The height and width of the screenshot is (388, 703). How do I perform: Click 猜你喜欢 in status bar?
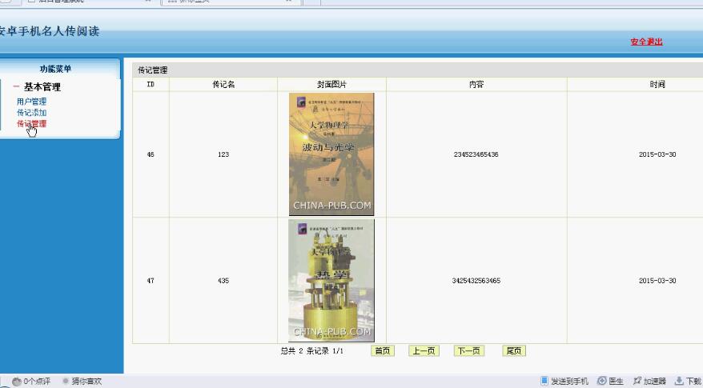(x=86, y=382)
